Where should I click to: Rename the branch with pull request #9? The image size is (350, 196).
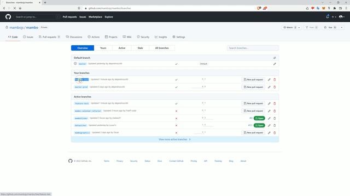coord(269,119)
